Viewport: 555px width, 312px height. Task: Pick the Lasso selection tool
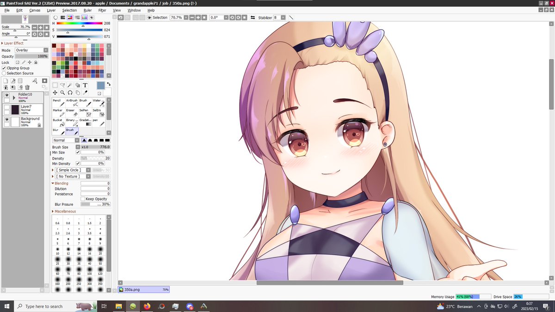point(62,85)
